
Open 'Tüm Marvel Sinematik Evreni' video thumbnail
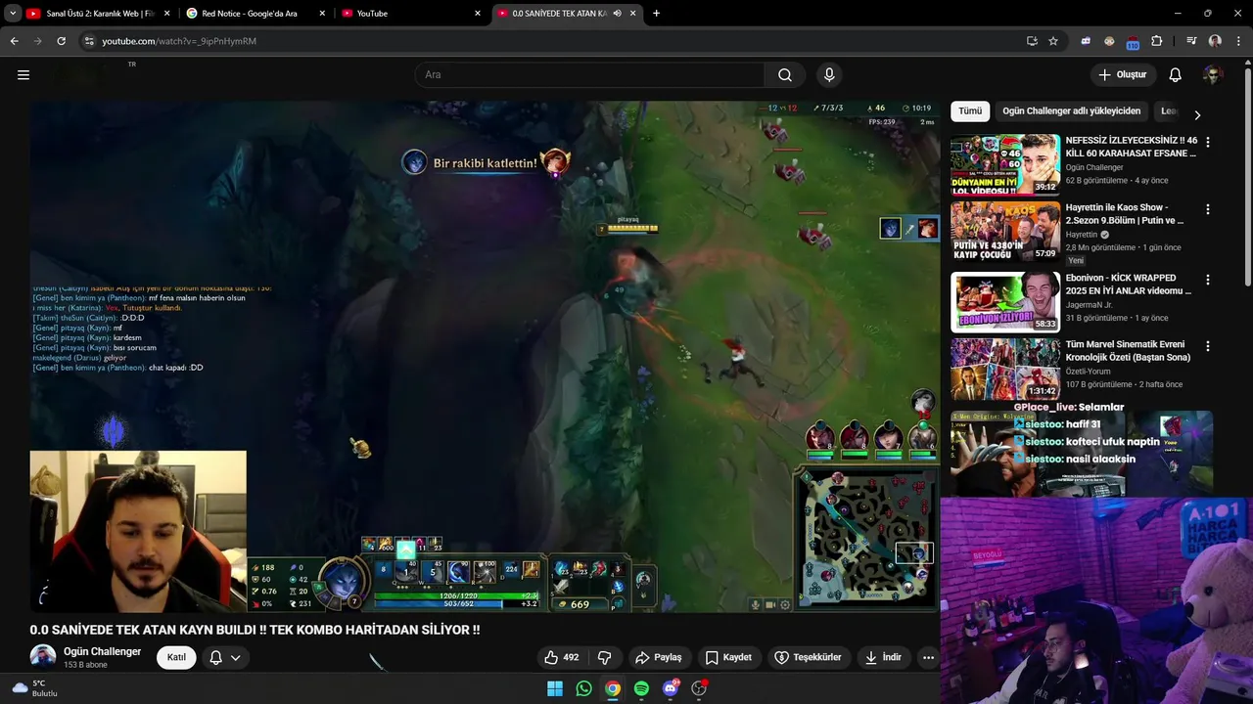(x=1005, y=369)
